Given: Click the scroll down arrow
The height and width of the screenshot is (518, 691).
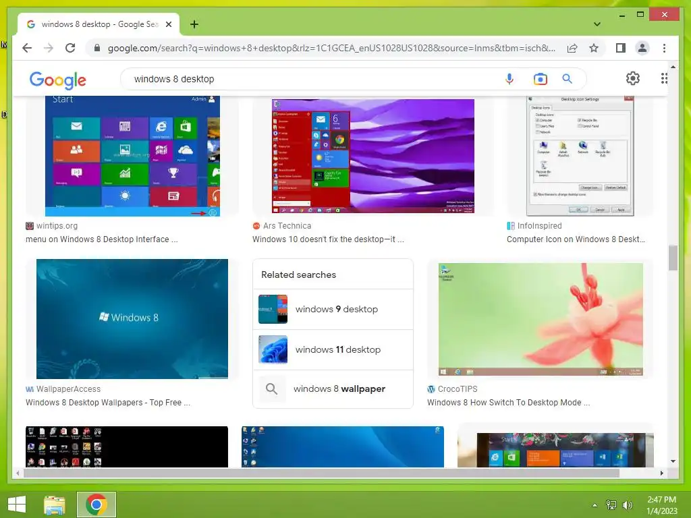Looking at the screenshot, I should pos(673,461).
